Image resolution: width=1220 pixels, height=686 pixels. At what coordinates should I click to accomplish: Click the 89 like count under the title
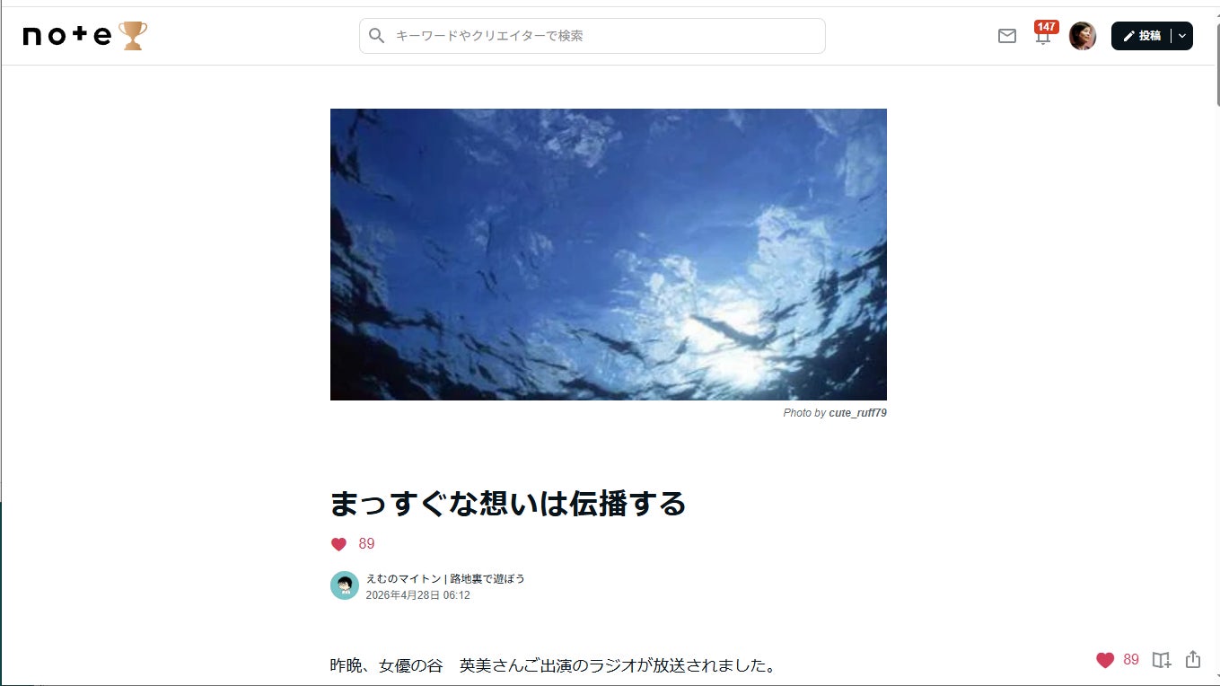point(366,544)
